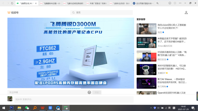The height and width of the screenshot is (111, 198).
Task: Open the OpenAI投资的1X机器人 title
Action: tap(172, 93)
